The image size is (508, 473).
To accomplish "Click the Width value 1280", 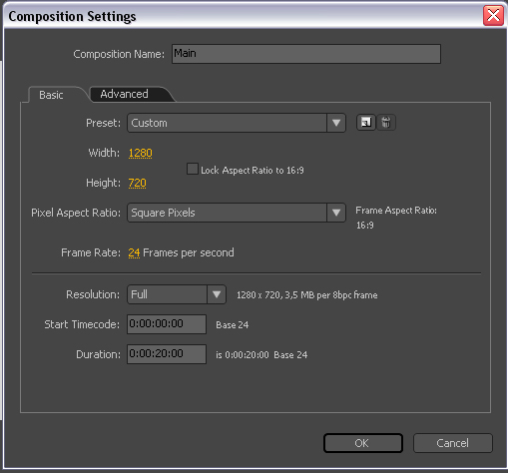I will point(141,153).
